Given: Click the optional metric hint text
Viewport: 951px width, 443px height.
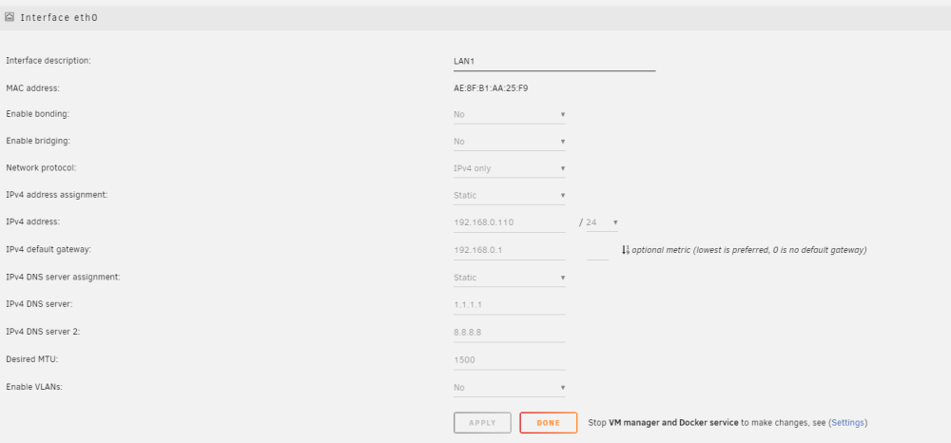Looking at the screenshot, I should tap(749, 250).
